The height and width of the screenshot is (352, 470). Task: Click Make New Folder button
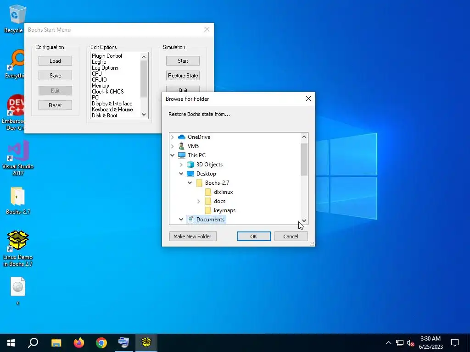193,236
